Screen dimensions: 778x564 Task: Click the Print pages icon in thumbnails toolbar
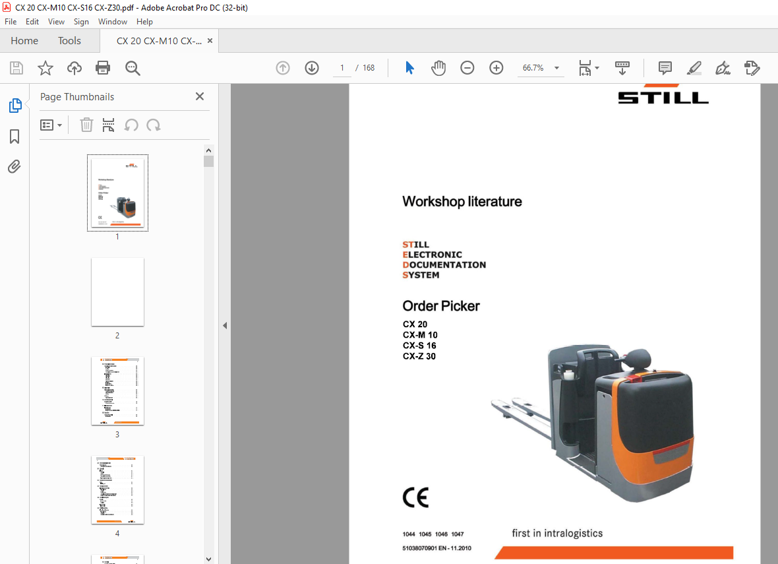(x=108, y=125)
